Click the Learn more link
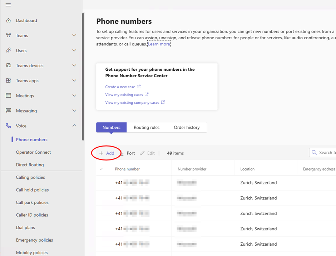The image size is (336, 256). (x=159, y=44)
